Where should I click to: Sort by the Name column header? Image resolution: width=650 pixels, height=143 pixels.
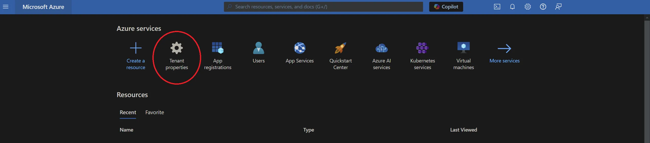tap(126, 130)
